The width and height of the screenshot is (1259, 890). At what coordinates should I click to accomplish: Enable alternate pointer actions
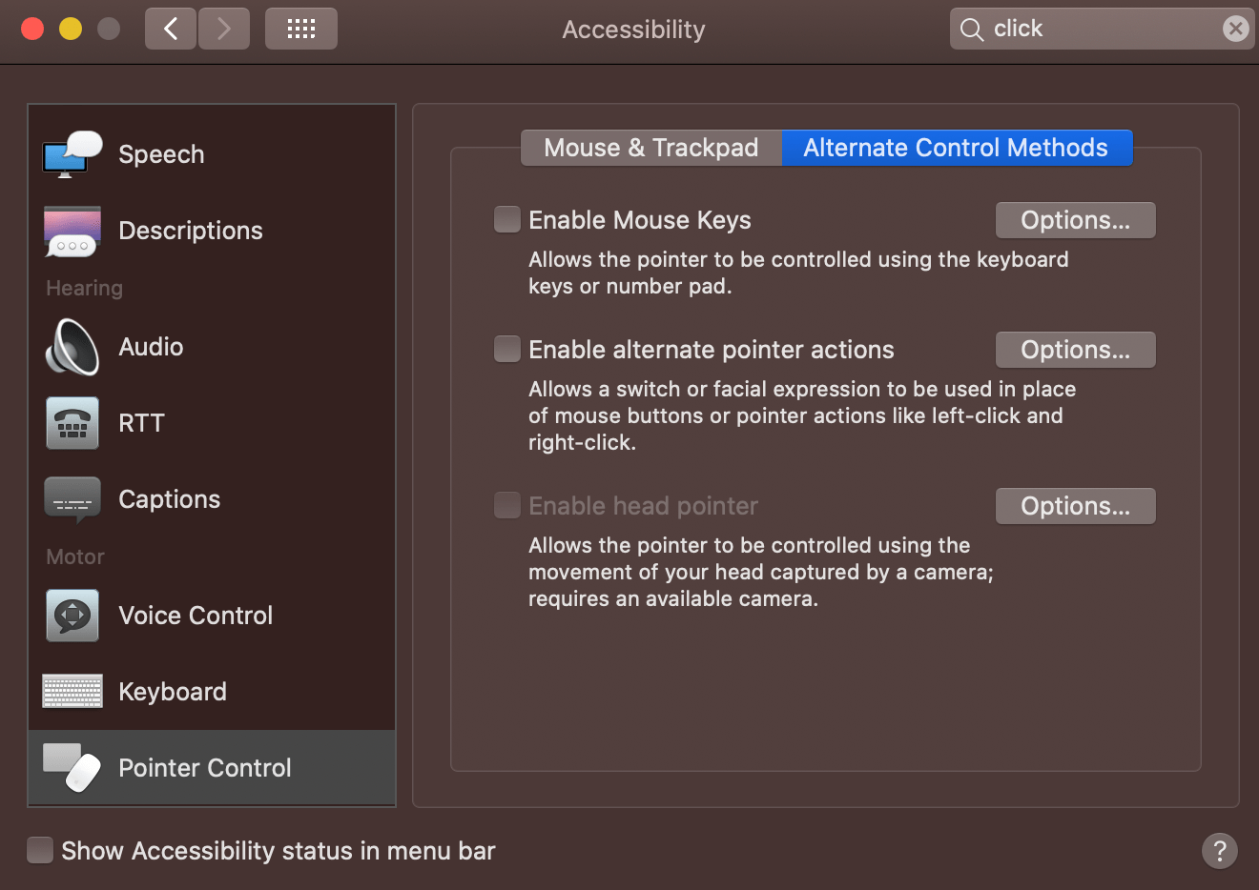tap(506, 349)
